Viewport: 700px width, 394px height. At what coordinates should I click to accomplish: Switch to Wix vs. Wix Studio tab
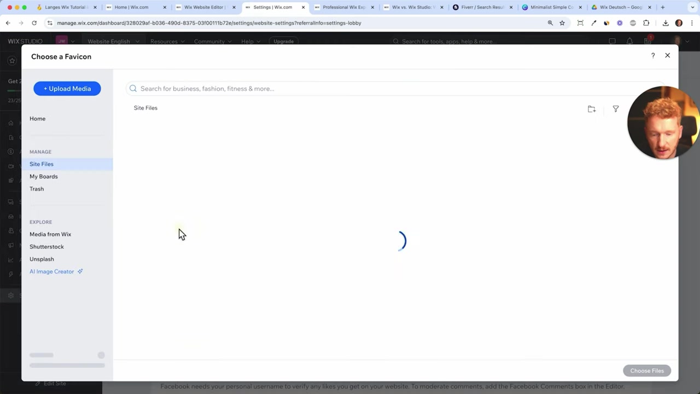point(413,8)
